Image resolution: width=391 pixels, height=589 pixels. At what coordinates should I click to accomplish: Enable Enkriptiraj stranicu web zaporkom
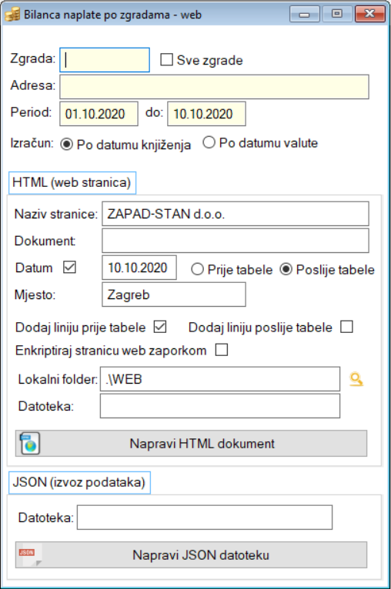(222, 350)
